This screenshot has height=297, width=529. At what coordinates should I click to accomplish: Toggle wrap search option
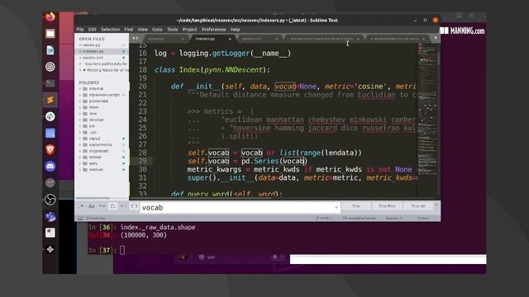pyautogui.click(x=112, y=206)
